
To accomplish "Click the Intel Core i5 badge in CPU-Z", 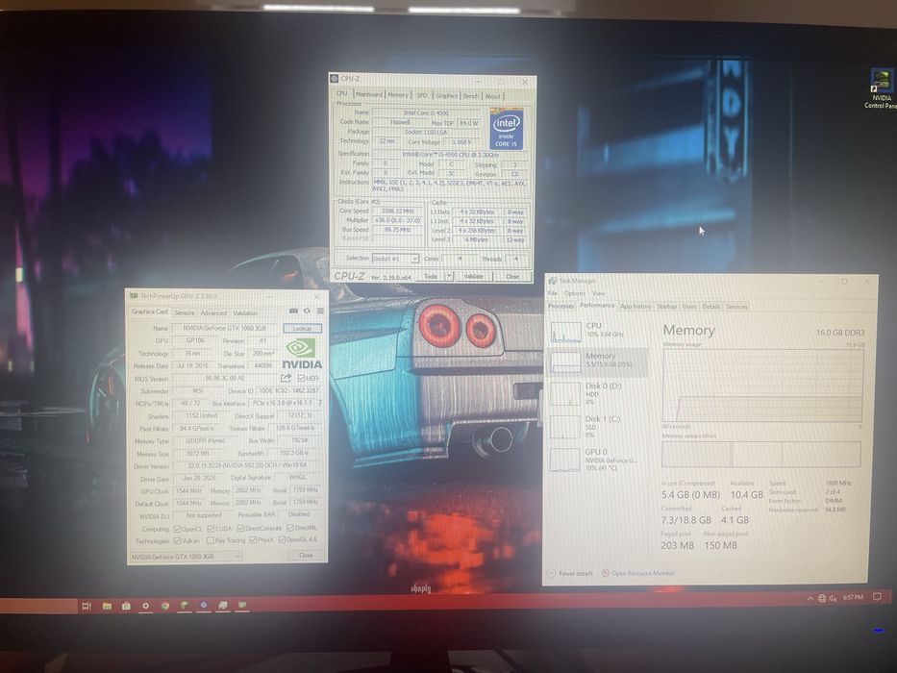I will [x=507, y=130].
